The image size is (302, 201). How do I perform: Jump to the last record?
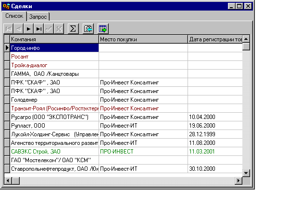point(39,29)
